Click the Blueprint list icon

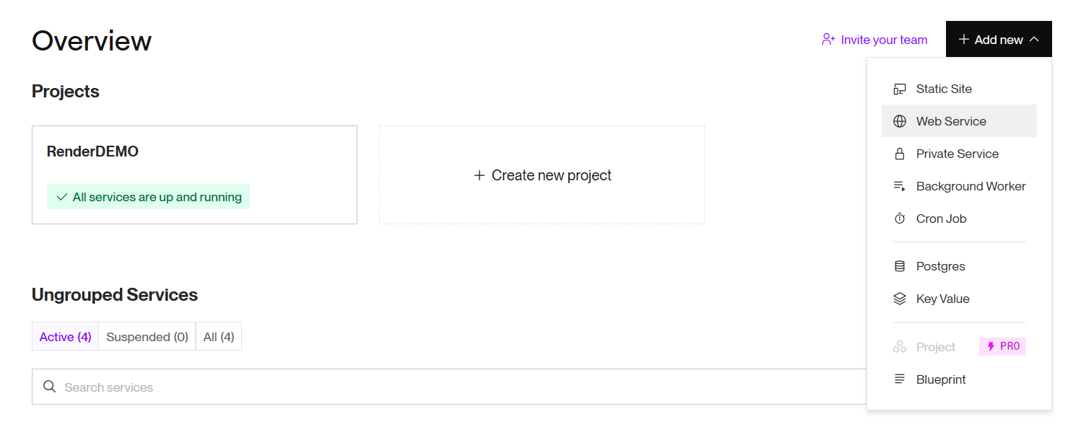(x=899, y=379)
